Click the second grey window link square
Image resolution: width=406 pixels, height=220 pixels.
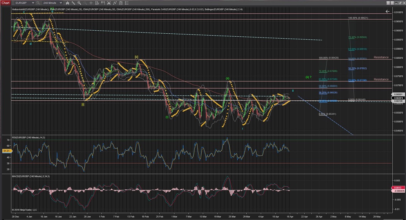point(392,3)
